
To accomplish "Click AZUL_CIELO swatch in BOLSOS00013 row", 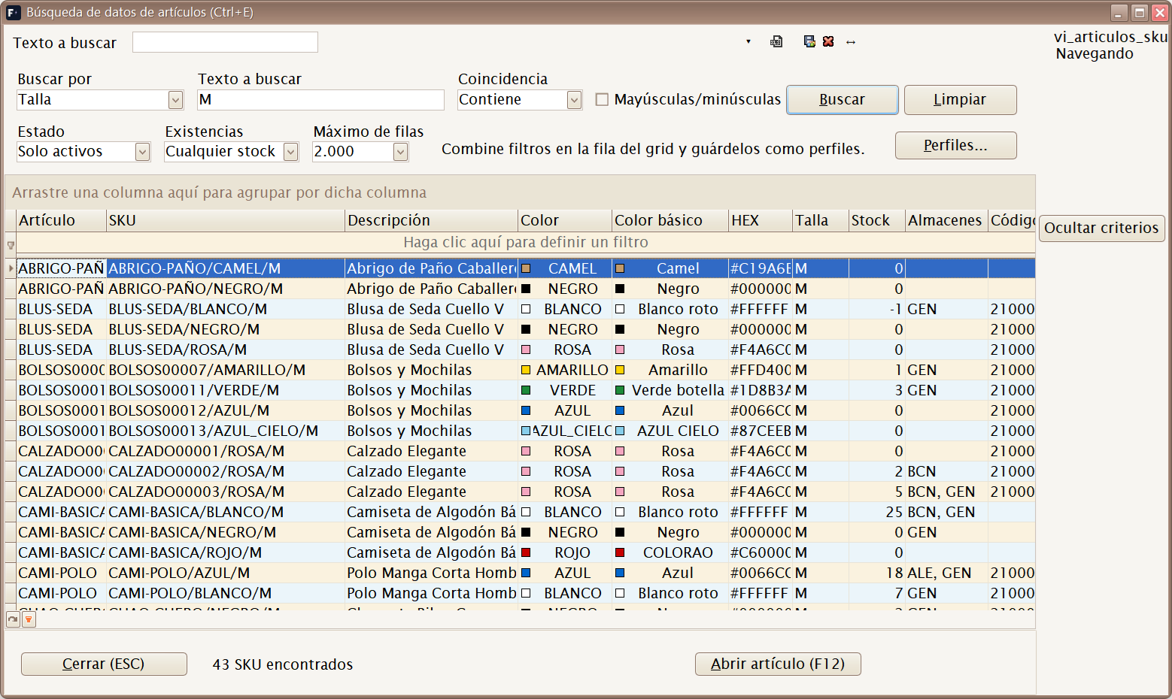I will 527,431.
